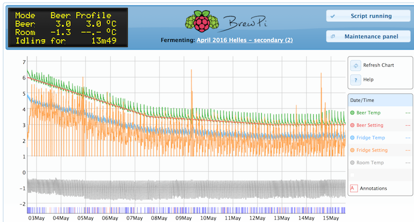Click the LCD temperature display panel

(x=69, y=27)
